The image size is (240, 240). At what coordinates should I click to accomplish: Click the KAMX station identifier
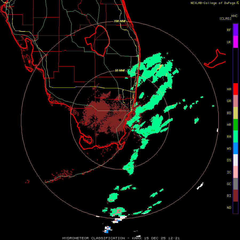coord(137,238)
